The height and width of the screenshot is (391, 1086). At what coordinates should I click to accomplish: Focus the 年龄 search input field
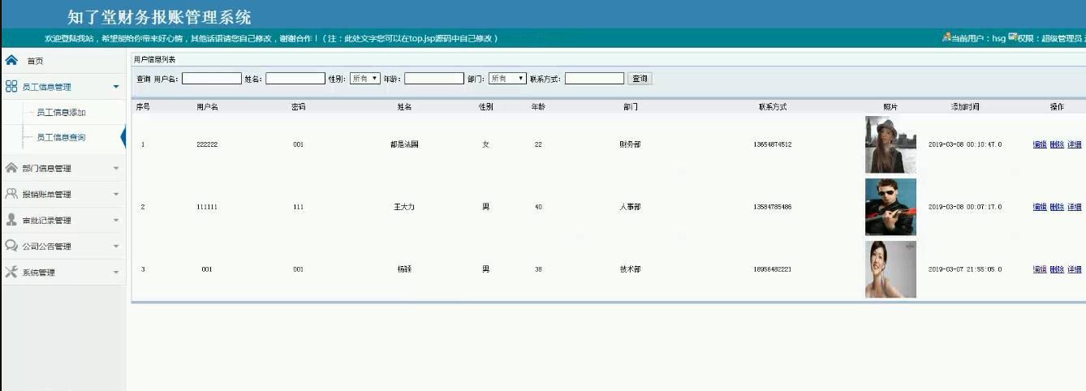pyautogui.click(x=433, y=79)
